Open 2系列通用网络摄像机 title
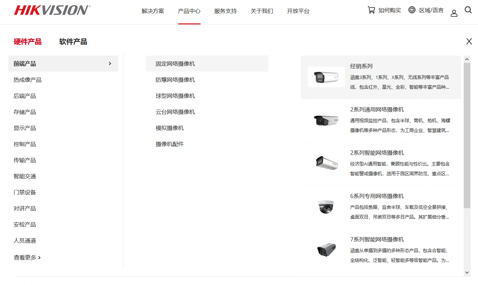Image resolution: width=478 pixels, height=285 pixels. 377,109
